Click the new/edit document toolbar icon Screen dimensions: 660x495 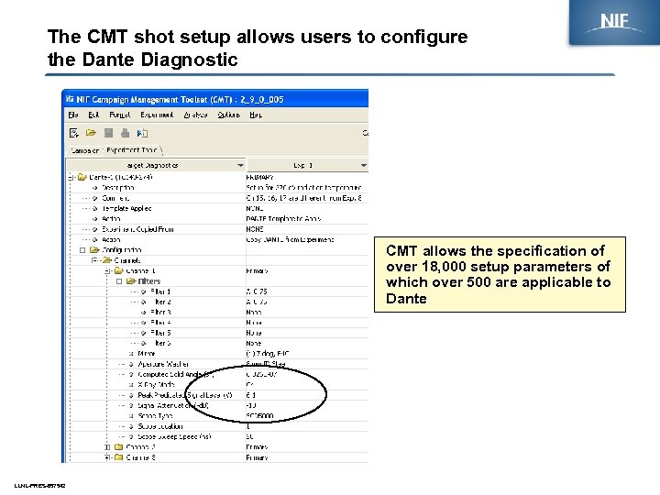pyautogui.click(x=74, y=133)
